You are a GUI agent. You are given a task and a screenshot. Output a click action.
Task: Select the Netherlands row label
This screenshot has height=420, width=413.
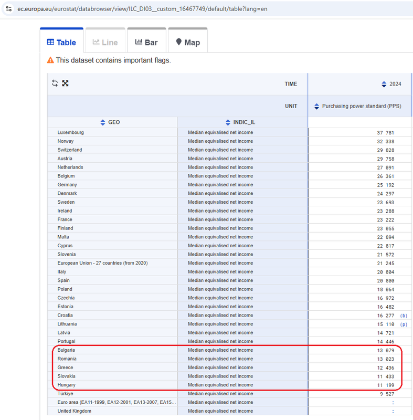pyautogui.click(x=70, y=167)
